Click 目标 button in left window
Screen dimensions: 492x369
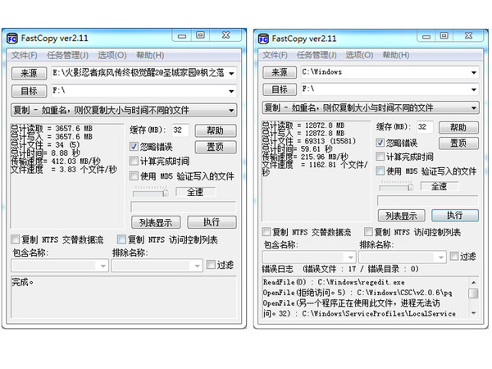(x=29, y=91)
